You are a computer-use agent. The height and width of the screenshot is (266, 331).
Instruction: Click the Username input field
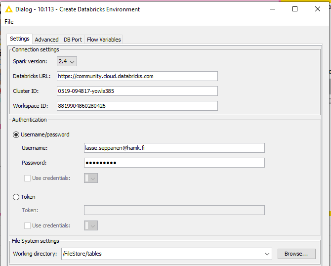[174, 148]
